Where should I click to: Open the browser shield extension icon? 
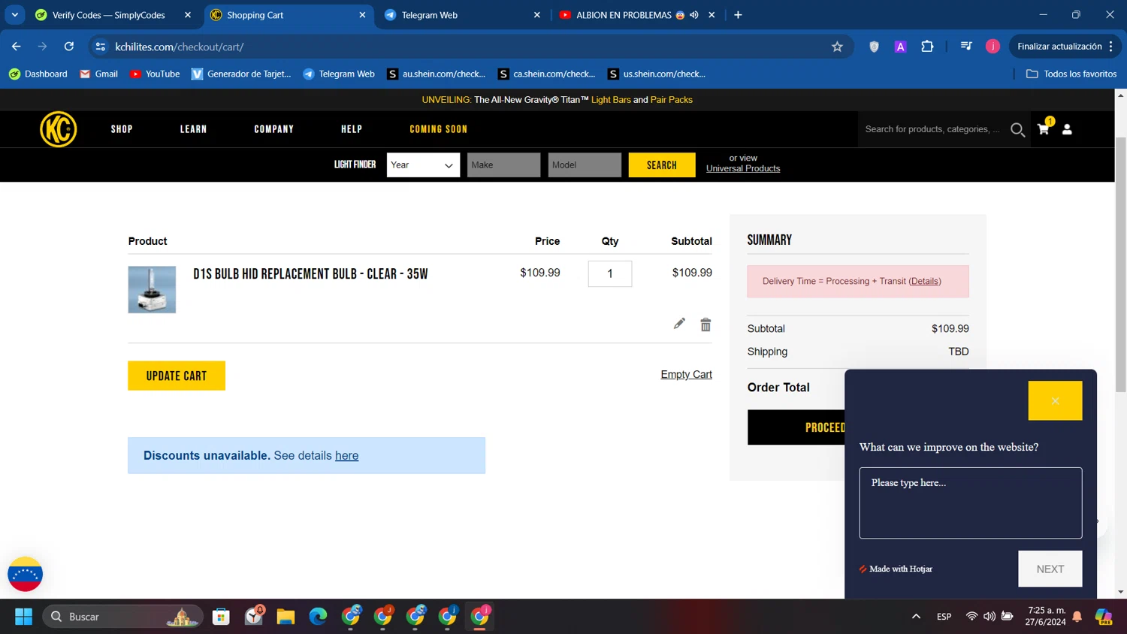(x=874, y=47)
